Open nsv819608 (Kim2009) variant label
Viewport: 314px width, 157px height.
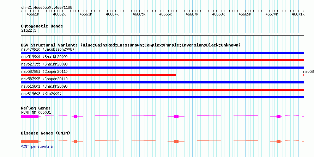point(41,94)
